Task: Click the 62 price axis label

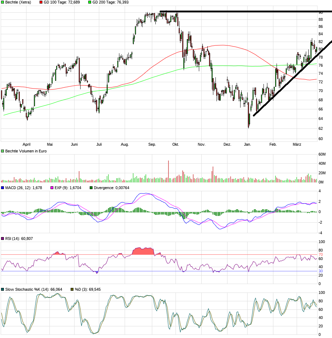Action: 321,128
